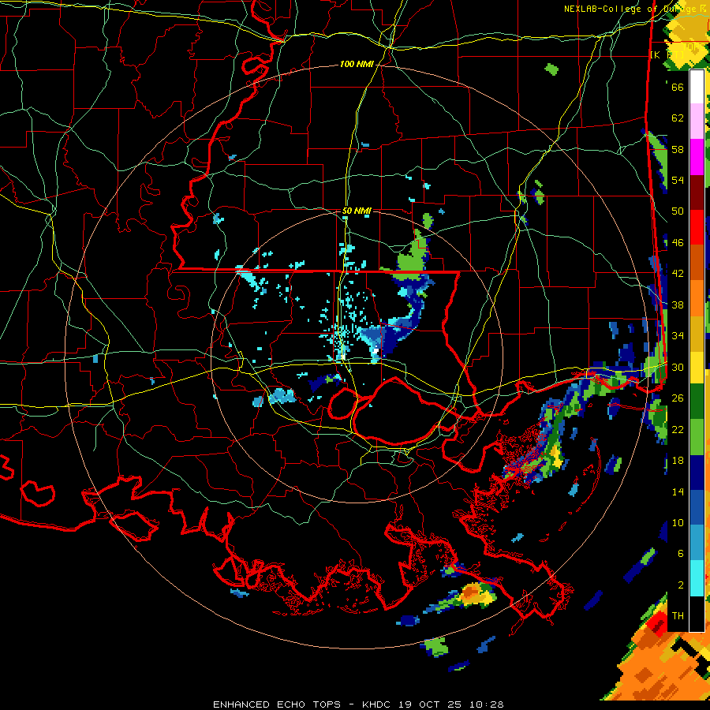The width and height of the screenshot is (710, 710).
Task: Click the '19 OCT 25' date text
Action: click(430, 704)
